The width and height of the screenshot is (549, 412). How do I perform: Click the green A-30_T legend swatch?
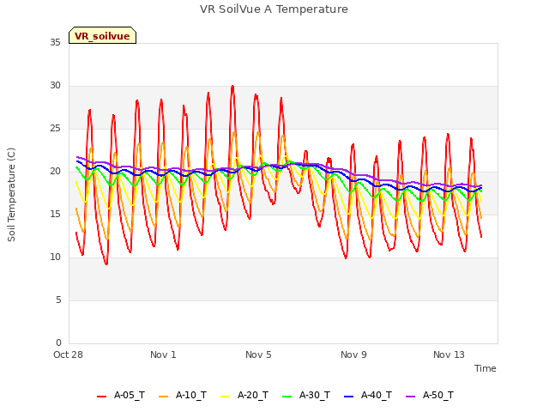coord(287,397)
